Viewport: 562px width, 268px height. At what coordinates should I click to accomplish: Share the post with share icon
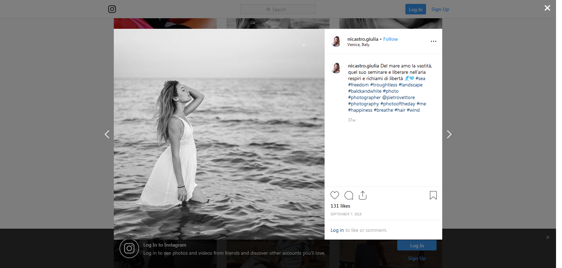pos(363,195)
